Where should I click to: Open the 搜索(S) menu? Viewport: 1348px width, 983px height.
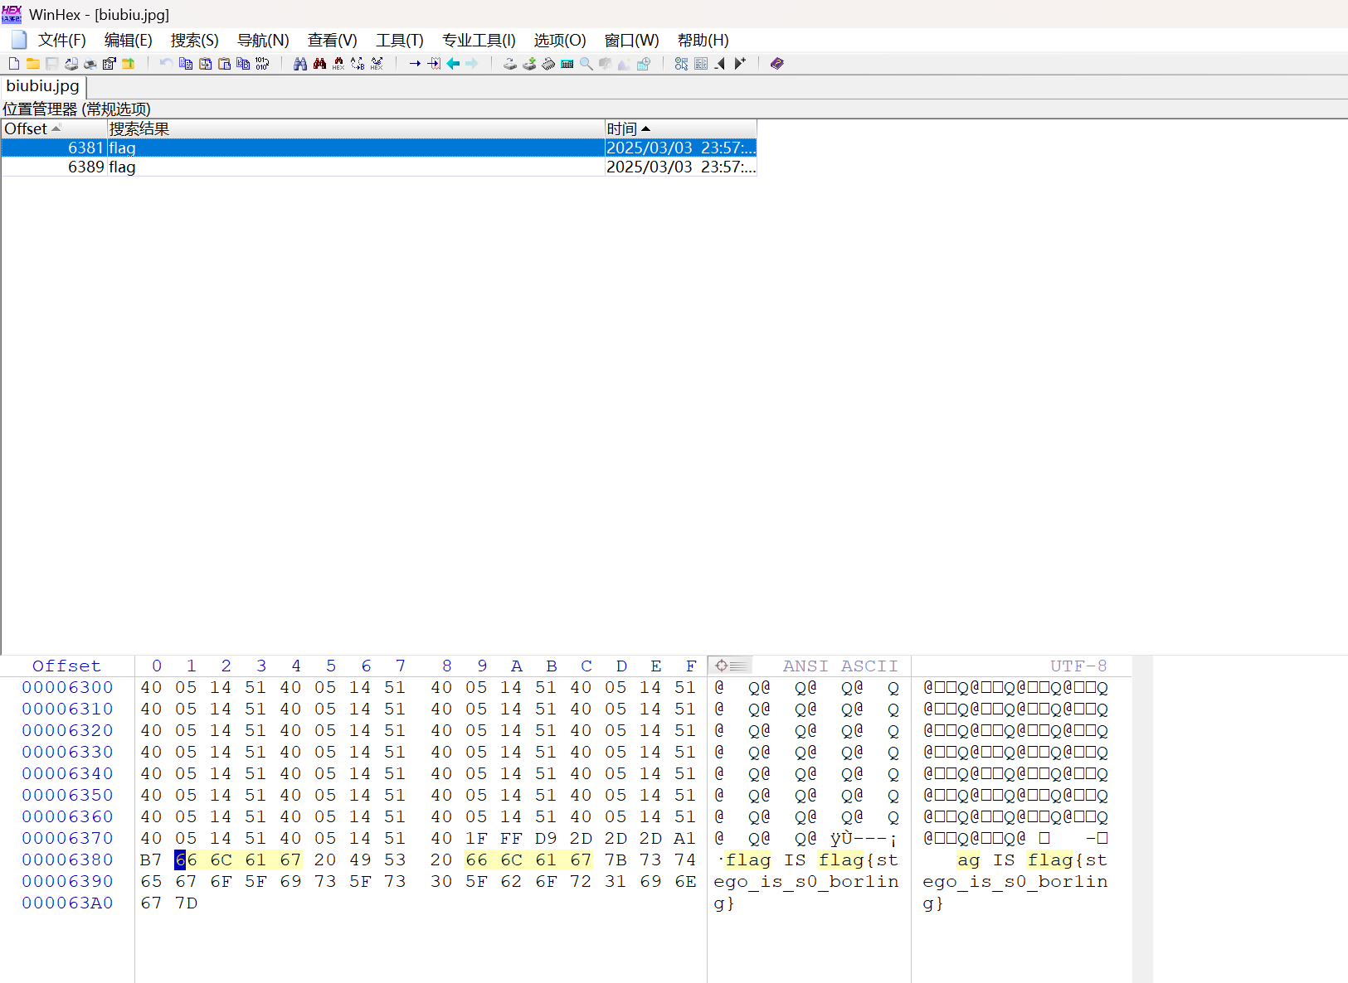pos(194,41)
